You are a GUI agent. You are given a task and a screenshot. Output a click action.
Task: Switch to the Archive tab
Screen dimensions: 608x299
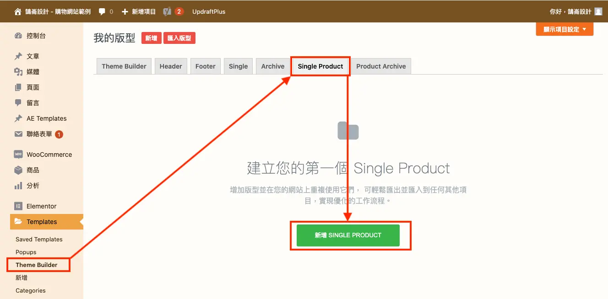pyautogui.click(x=273, y=66)
